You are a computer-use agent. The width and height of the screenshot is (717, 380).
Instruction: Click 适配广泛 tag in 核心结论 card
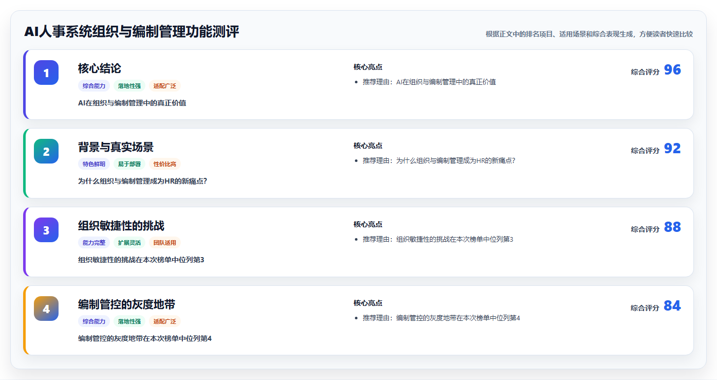pos(165,86)
